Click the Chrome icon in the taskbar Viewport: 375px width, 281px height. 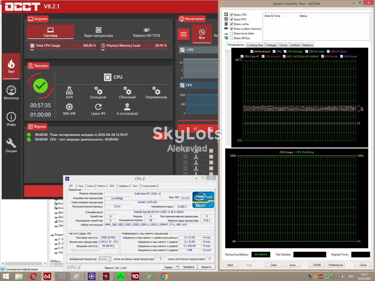coord(164,277)
